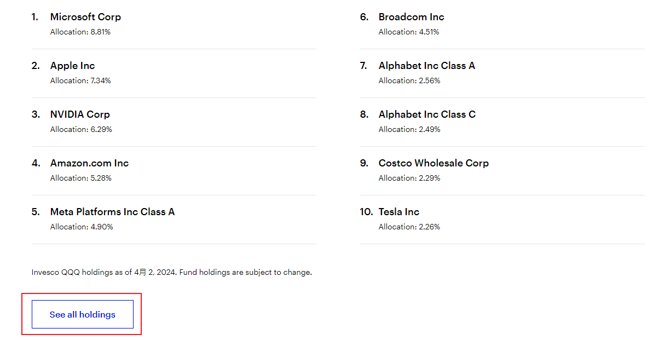Select the NVIDIA Corp holding title

[80, 114]
